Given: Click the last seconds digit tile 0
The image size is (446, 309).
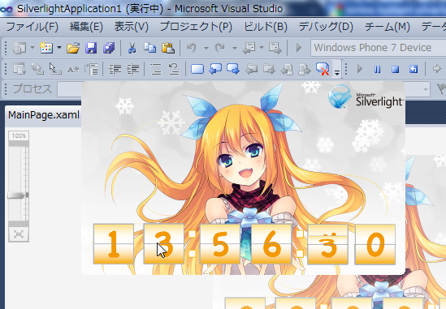Looking at the screenshot, I should [x=375, y=244].
